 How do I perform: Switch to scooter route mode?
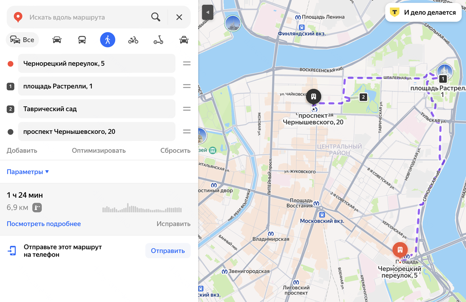158,40
